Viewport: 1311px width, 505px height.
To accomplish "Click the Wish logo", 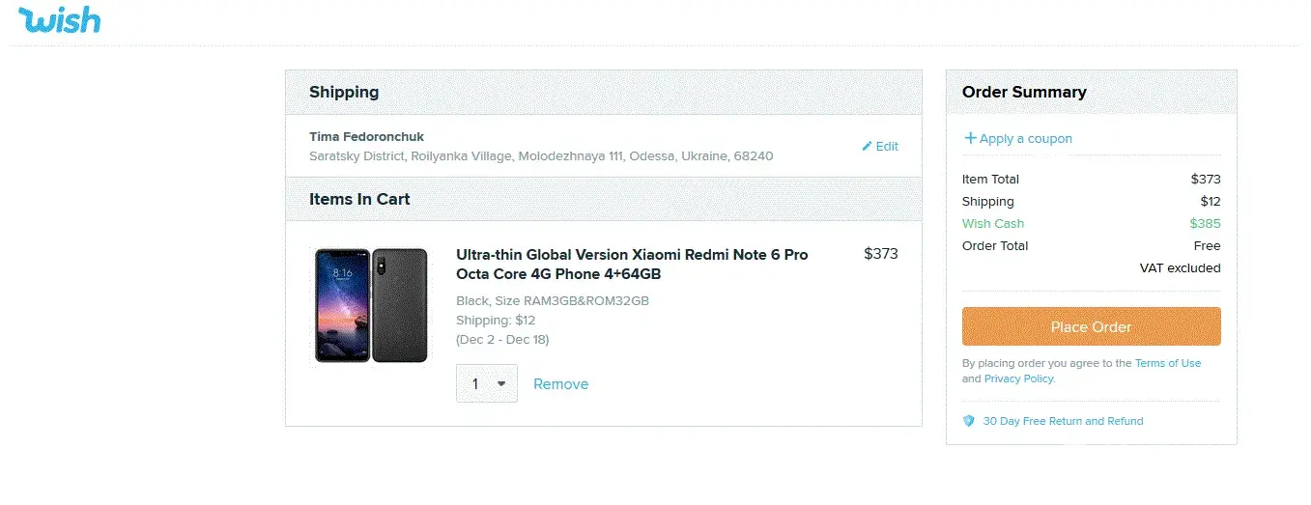I will 59,20.
